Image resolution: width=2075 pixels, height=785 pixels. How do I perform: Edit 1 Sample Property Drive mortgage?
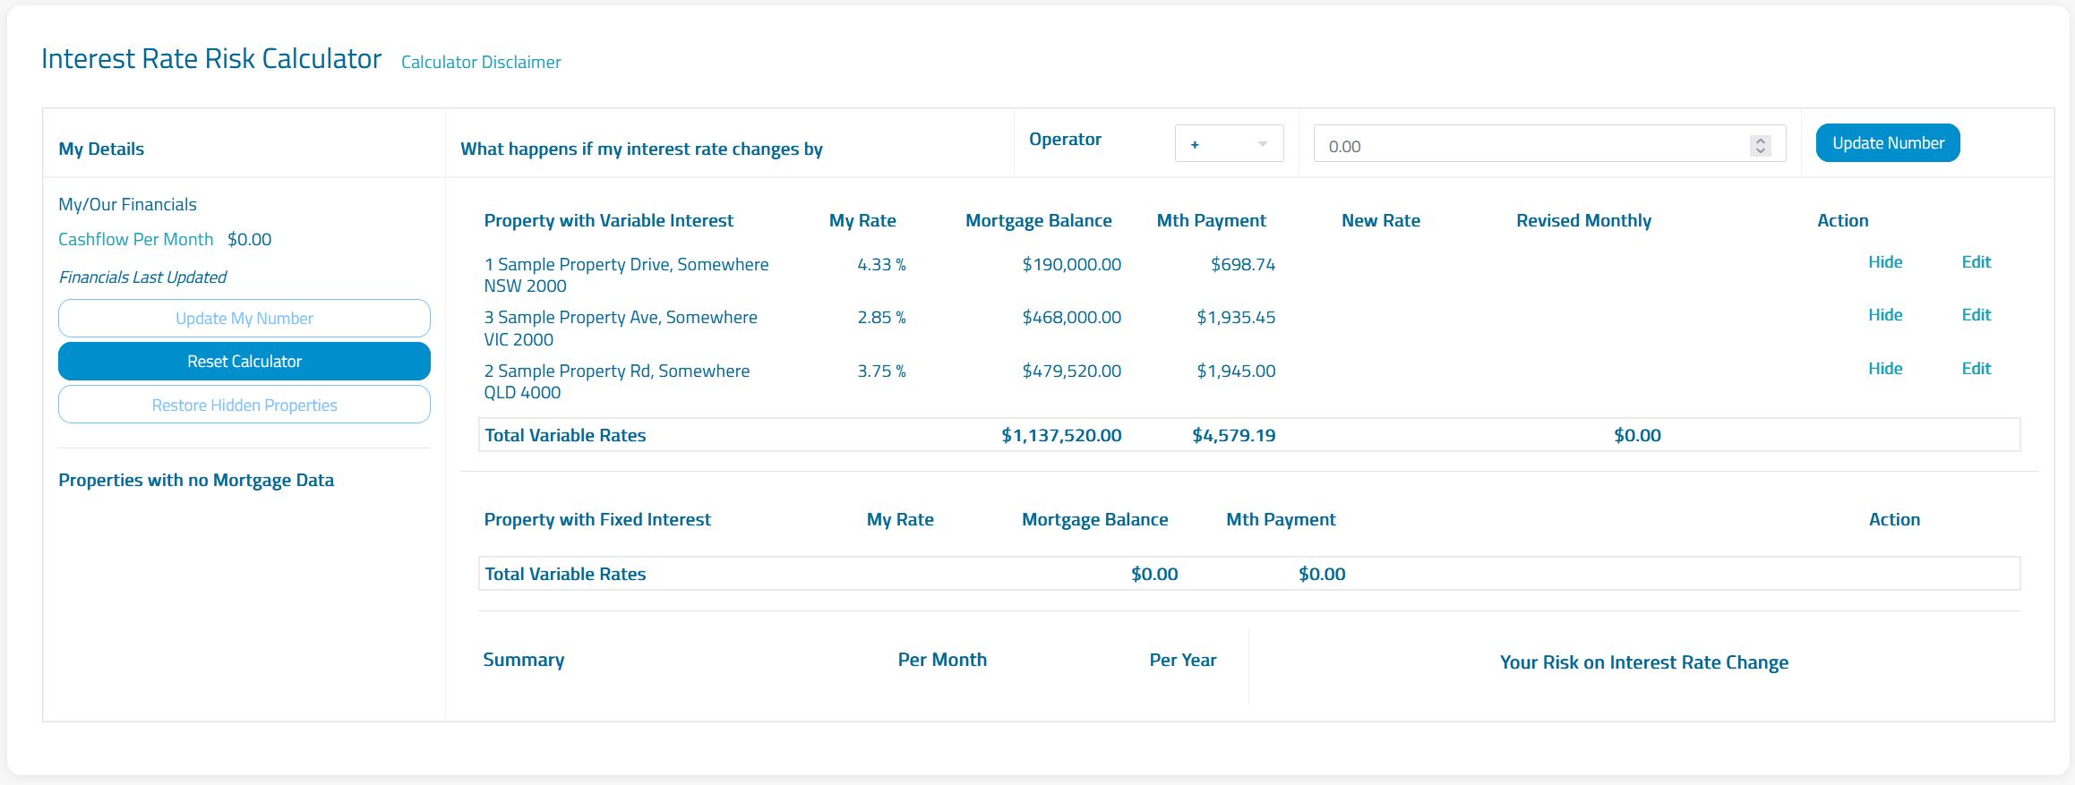click(x=1976, y=262)
